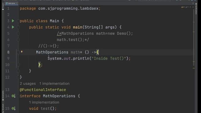Image resolution: width=201 pixels, height=113 pixels.
Task: Collapse the block comment starting on line 5
Action: 18,34
